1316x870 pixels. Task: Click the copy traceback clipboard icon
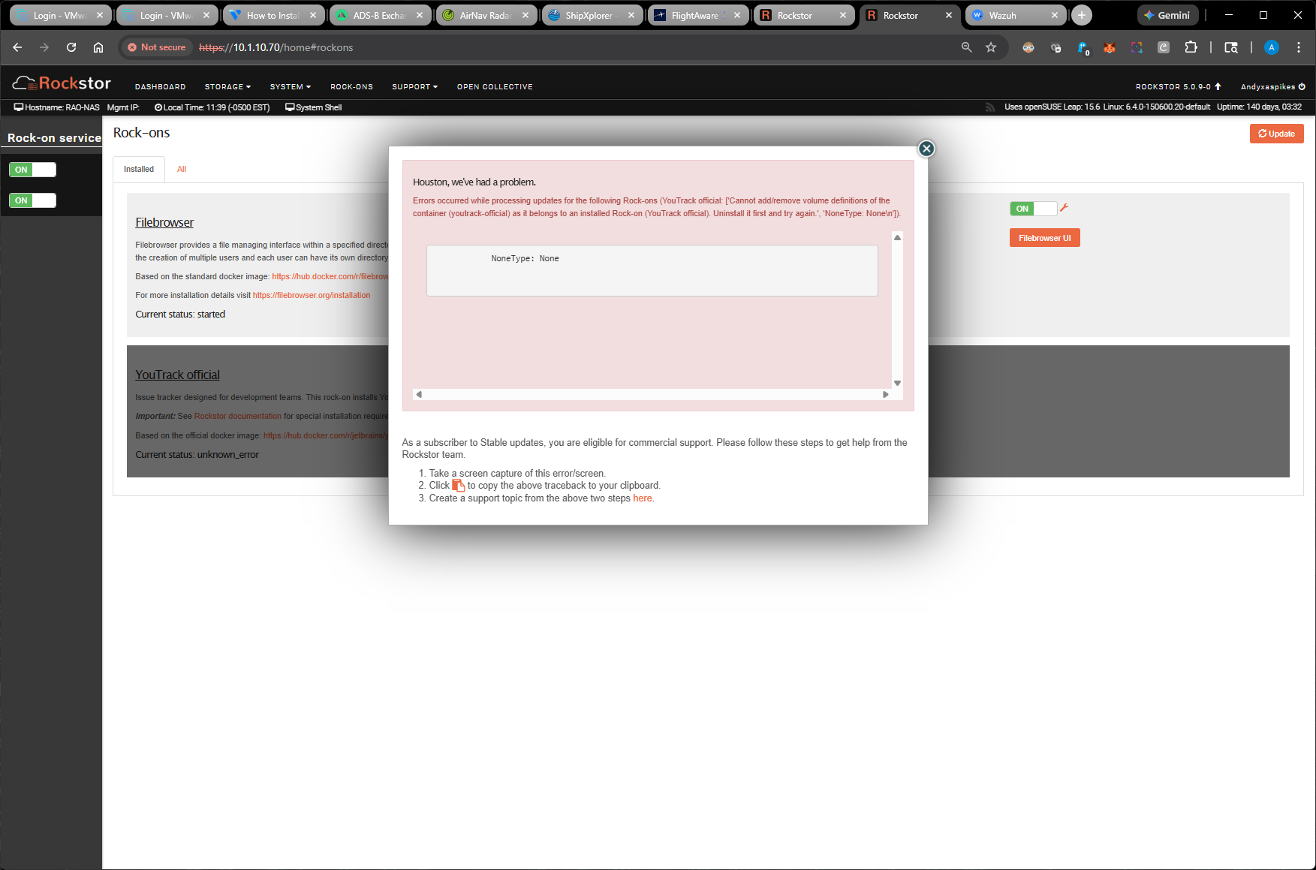pyautogui.click(x=458, y=486)
